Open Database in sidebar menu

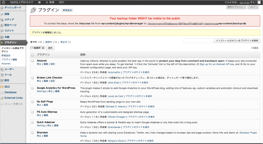[10, 92]
